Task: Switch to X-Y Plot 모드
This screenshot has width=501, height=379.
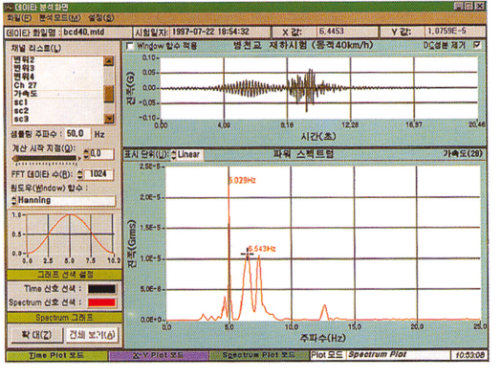Action: point(159,355)
